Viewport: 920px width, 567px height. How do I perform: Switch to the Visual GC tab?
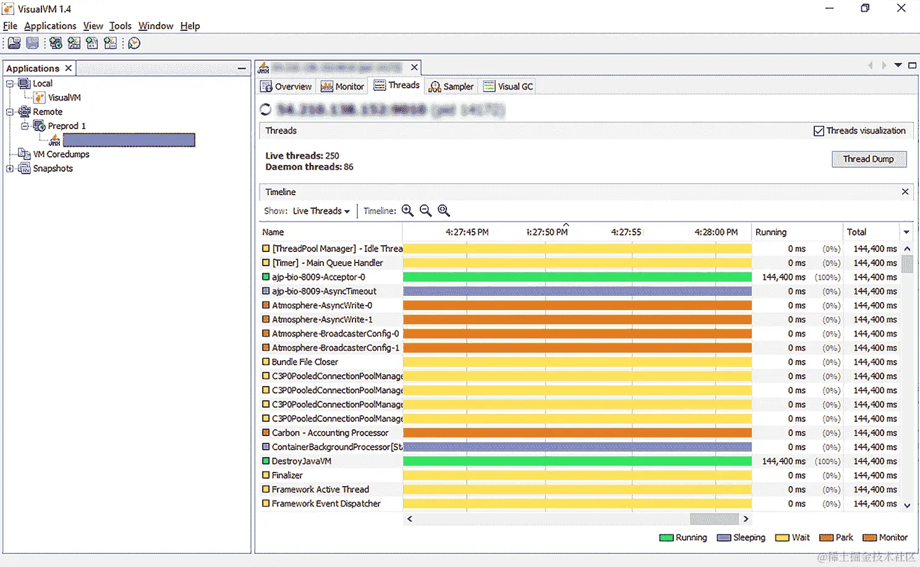(508, 86)
